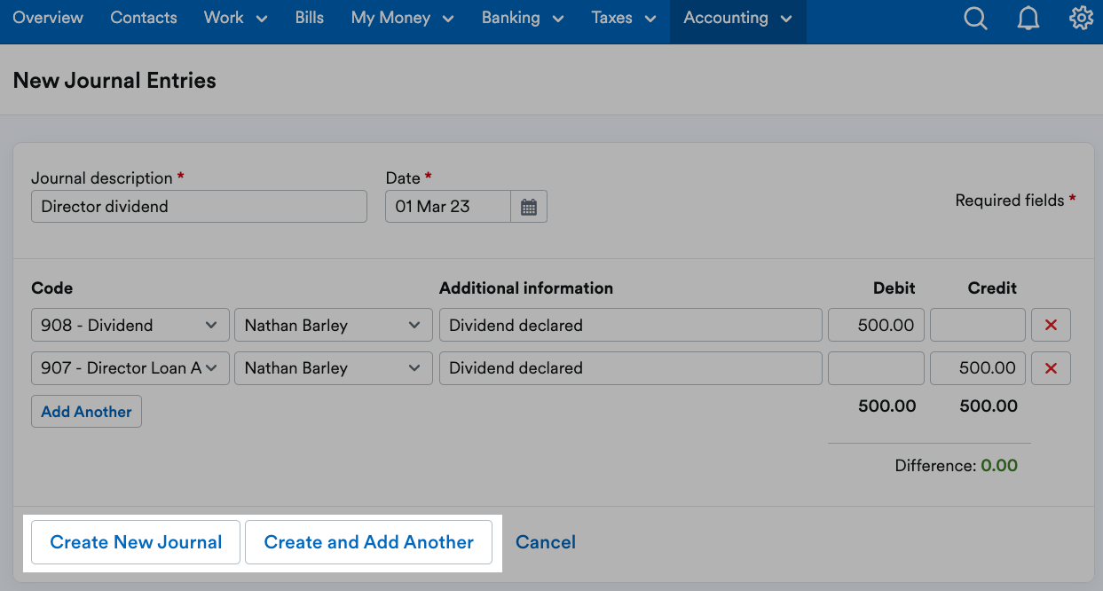
Task: Open the calendar date picker
Action: [x=528, y=206]
